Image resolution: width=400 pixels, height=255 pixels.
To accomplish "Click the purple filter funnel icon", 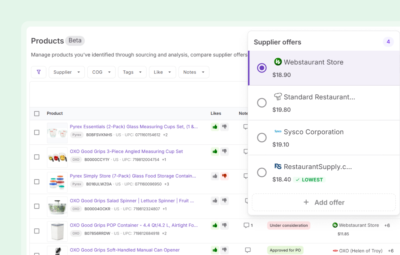I will tap(39, 72).
